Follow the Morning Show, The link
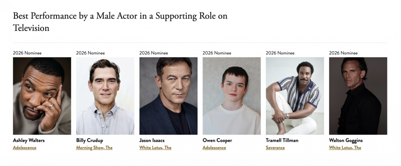 pyautogui.click(x=94, y=148)
